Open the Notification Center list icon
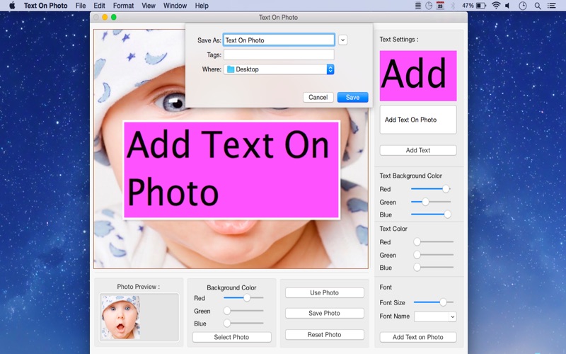Image resolution: width=566 pixels, height=354 pixels. (x=552, y=6)
